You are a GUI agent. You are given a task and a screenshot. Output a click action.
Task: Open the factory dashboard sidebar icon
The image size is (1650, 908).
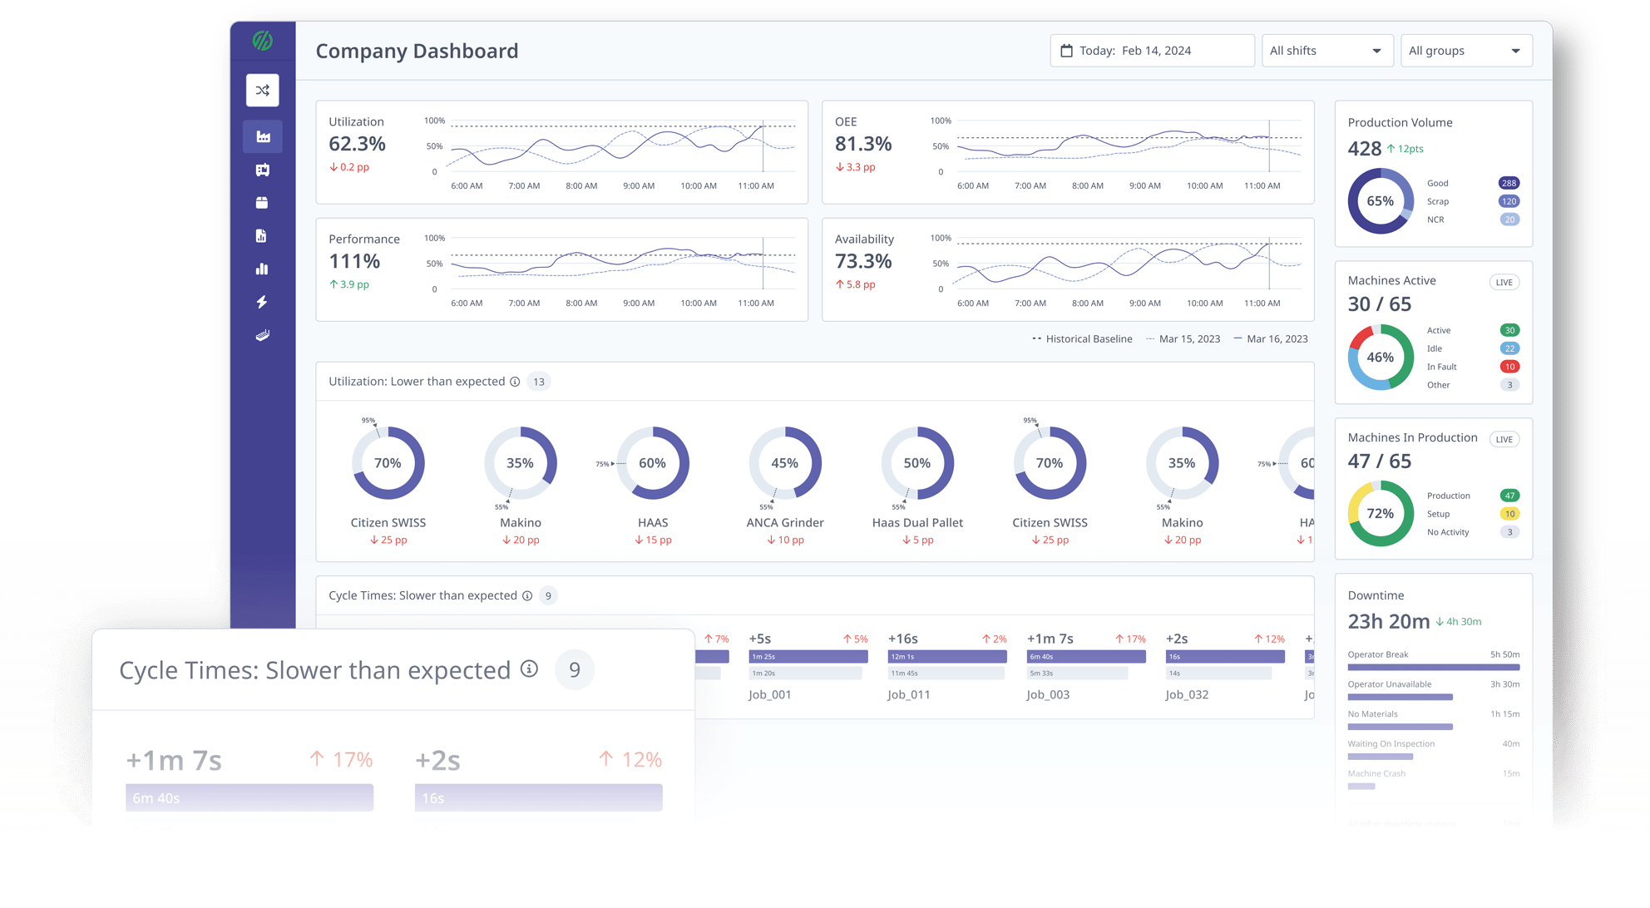pyautogui.click(x=263, y=136)
